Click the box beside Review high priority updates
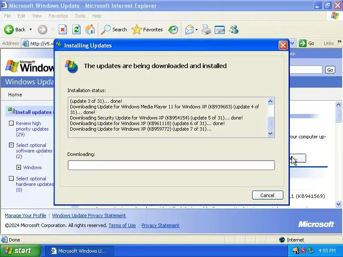The height and width of the screenshot is (257, 343). point(11,123)
